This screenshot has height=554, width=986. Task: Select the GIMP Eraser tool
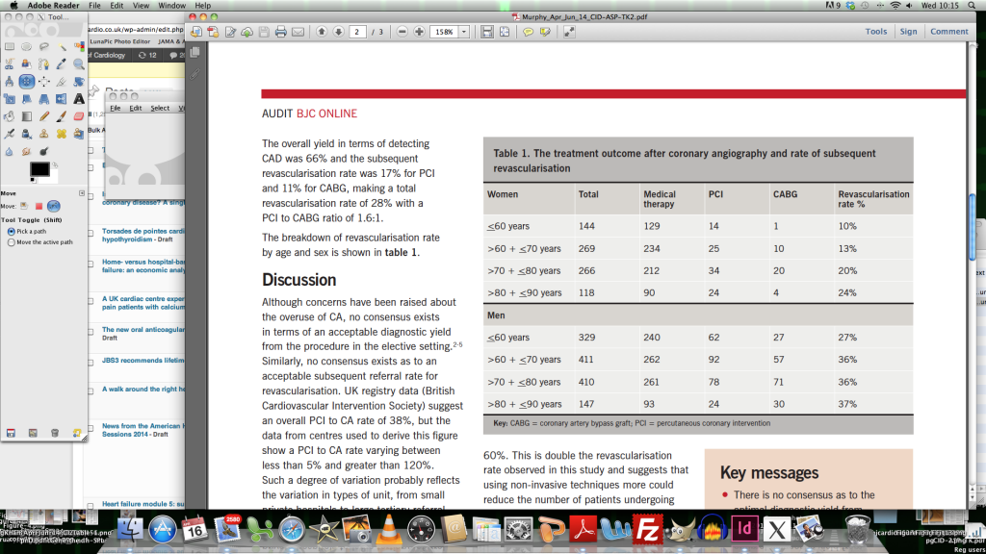pyautogui.click(x=79, y=115)
